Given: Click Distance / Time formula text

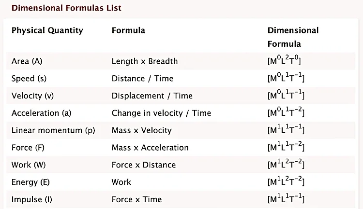Looking at the screenshot, I should [142, 79].
